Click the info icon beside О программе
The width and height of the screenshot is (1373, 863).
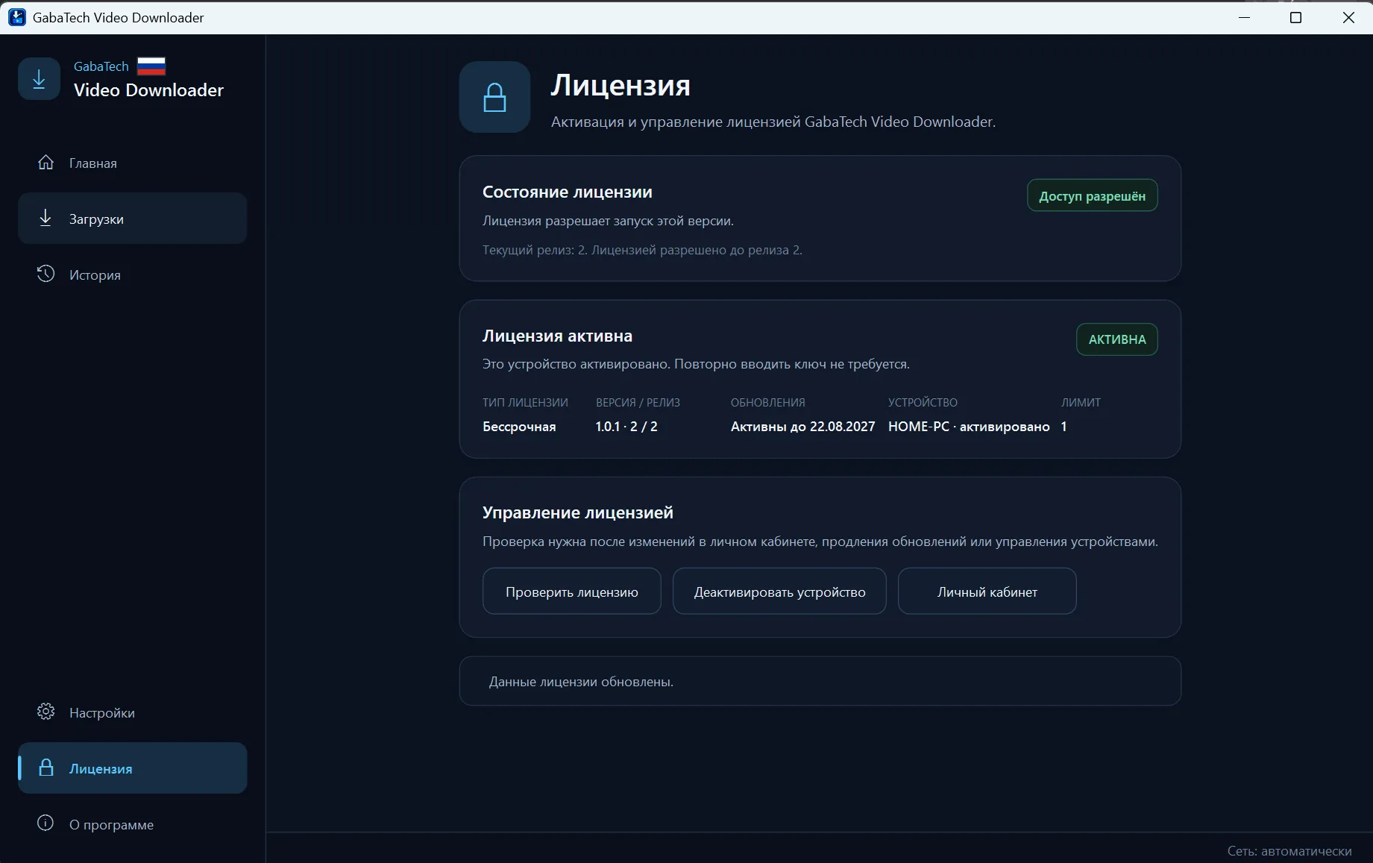click(x=45, y=823)
